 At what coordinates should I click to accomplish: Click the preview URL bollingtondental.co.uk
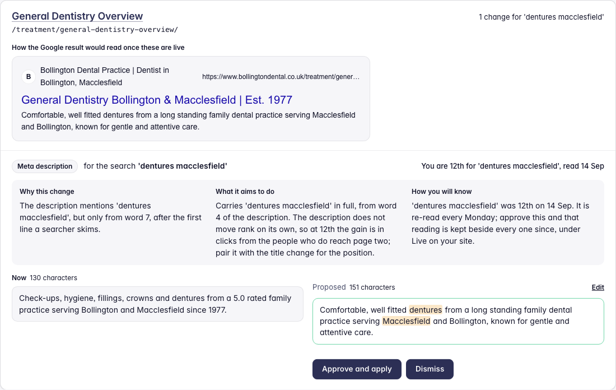[281, 77]
